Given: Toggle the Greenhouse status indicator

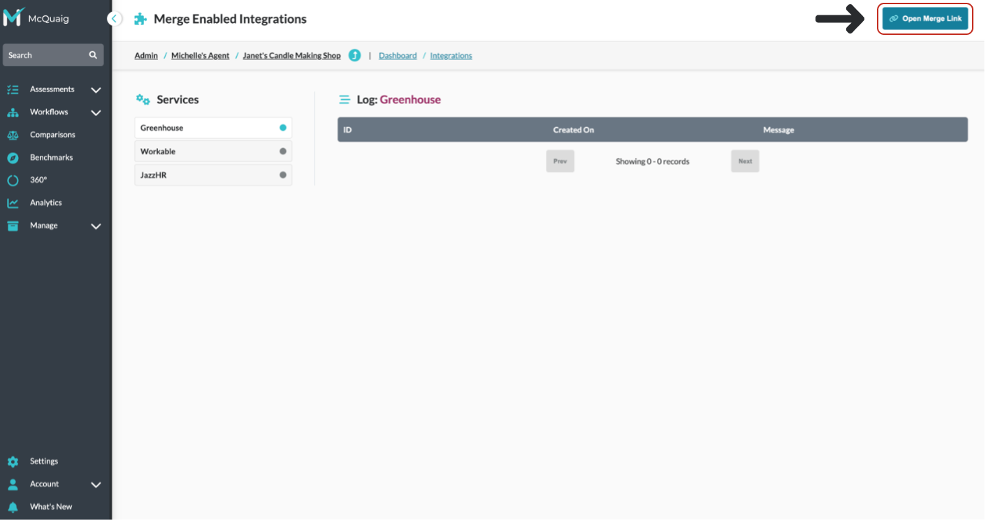Looking at the screenshot, I should click(282, 128).
